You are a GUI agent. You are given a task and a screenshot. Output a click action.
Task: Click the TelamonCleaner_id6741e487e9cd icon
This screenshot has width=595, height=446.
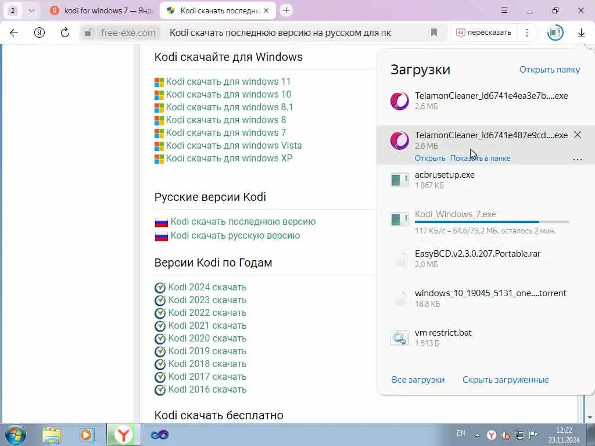[400, 141]
